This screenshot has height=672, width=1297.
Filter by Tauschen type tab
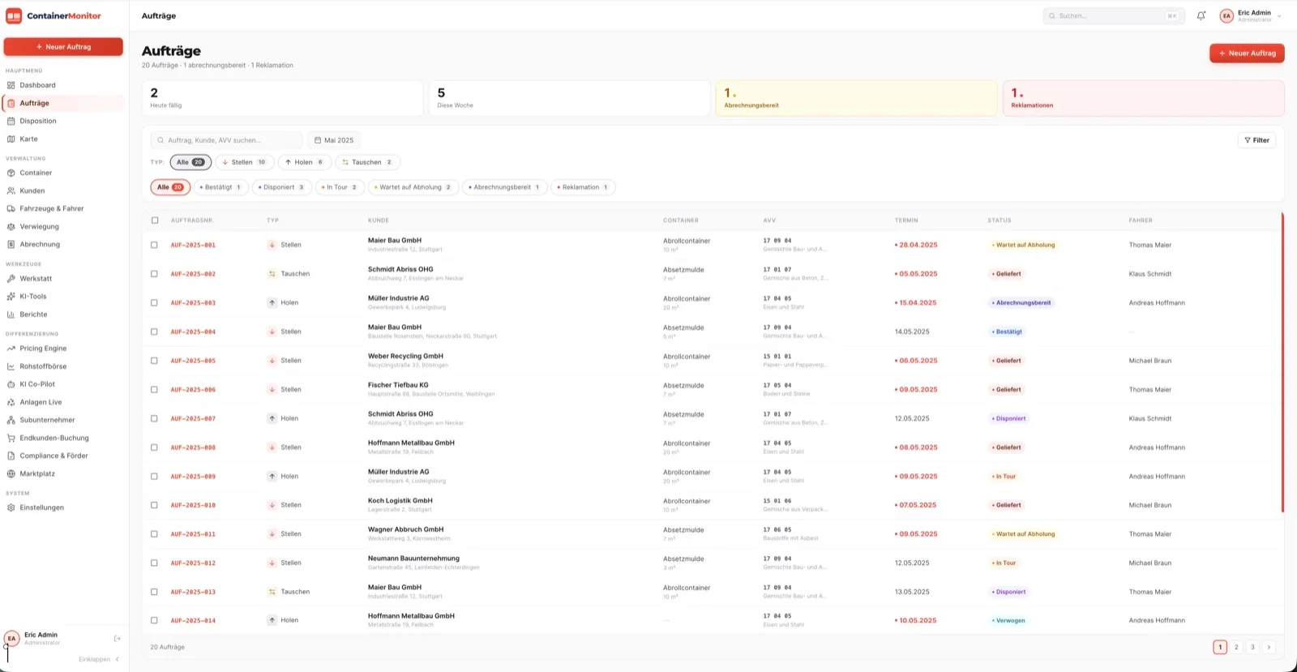367,162
